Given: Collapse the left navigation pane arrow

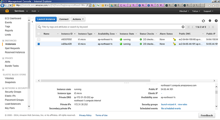Looking at the screenshot, I should coord(32,22).
